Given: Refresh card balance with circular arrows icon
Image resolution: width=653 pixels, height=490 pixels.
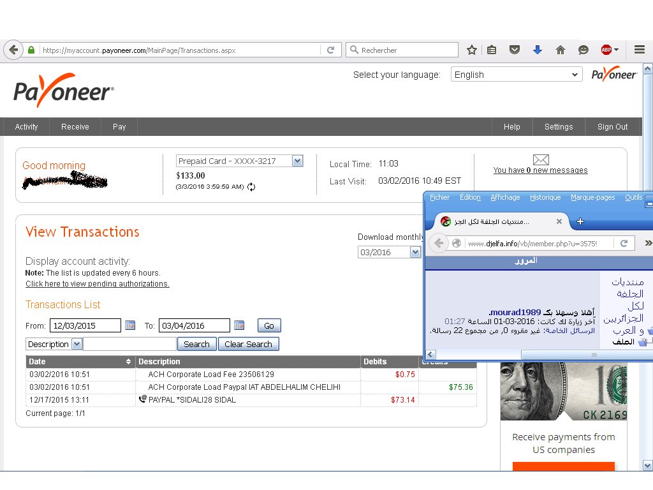Looking at the screenshot, I should coord(251,187).
